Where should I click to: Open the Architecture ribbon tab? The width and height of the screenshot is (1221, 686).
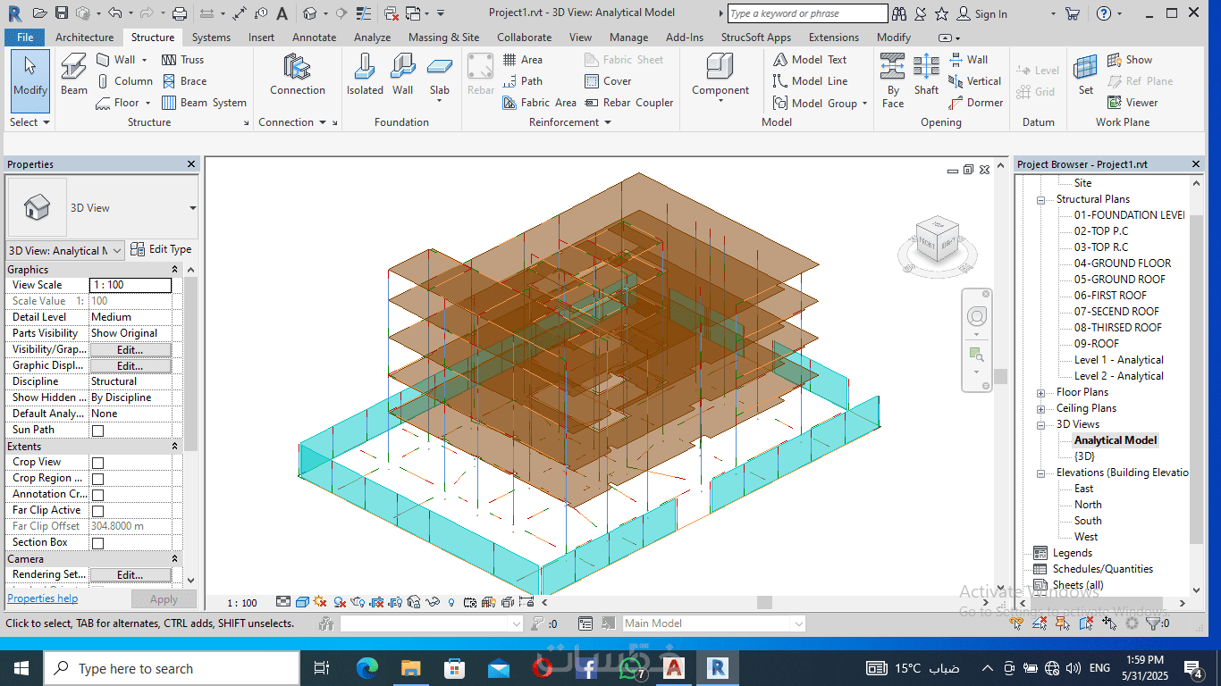pos(84,38)
